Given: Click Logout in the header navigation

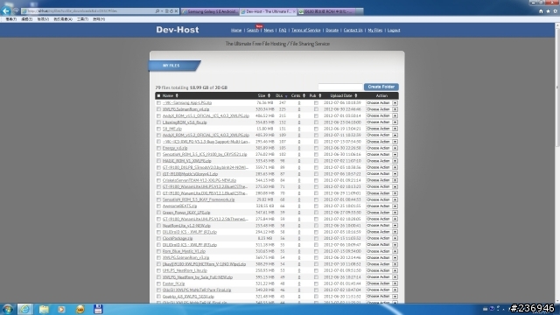Looking at the screenshot, I should click(x=394, y=31).
